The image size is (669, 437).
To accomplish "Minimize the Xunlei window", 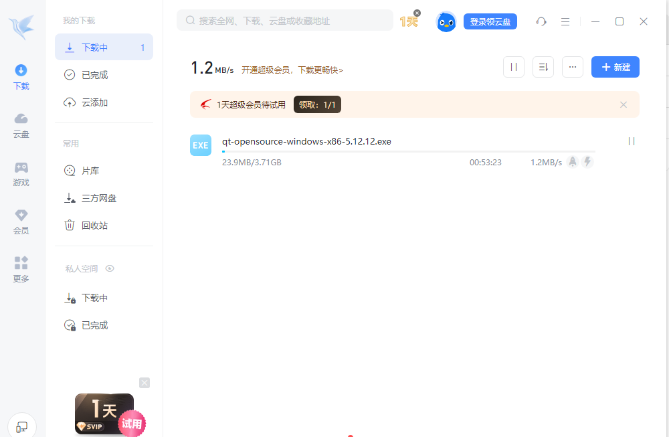I will click(595, 21).
